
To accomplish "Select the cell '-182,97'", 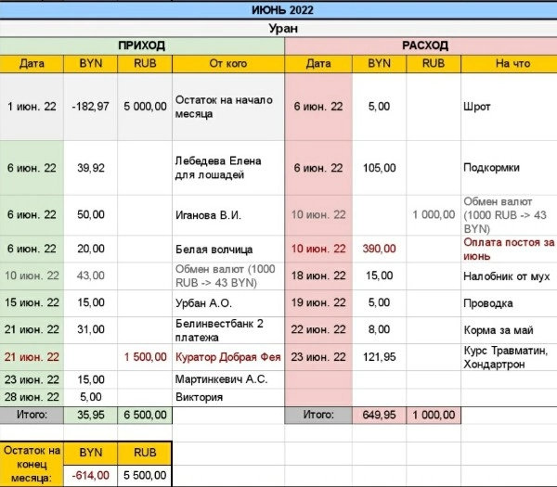I will (91, 107).
